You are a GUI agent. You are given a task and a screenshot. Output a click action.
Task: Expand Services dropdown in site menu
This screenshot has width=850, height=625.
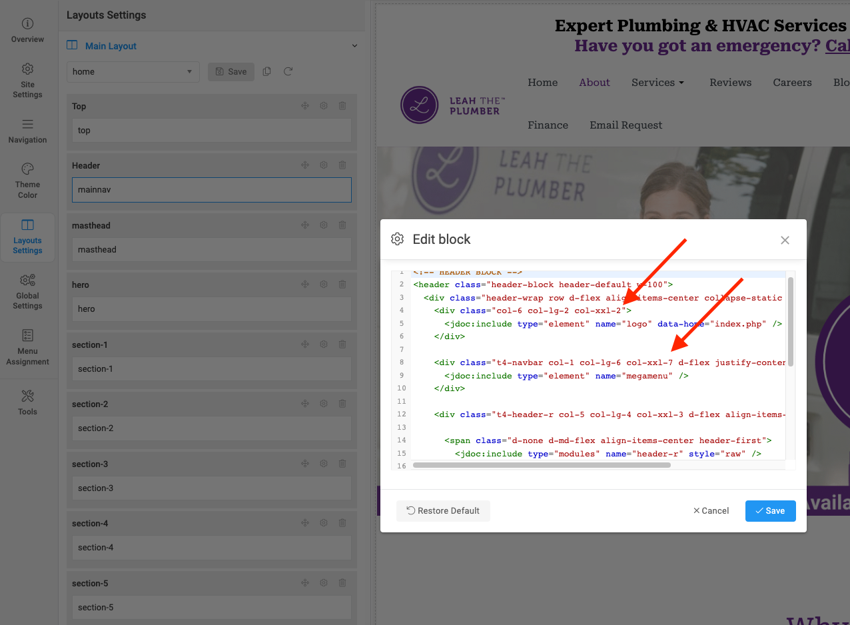coord(658,83)
